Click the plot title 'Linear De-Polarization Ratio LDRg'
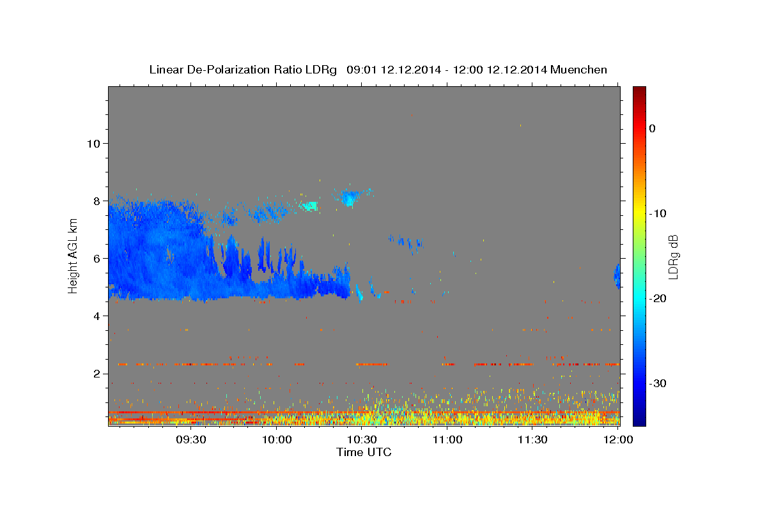Screen dimensions: 767x511 tap(242, 70)
